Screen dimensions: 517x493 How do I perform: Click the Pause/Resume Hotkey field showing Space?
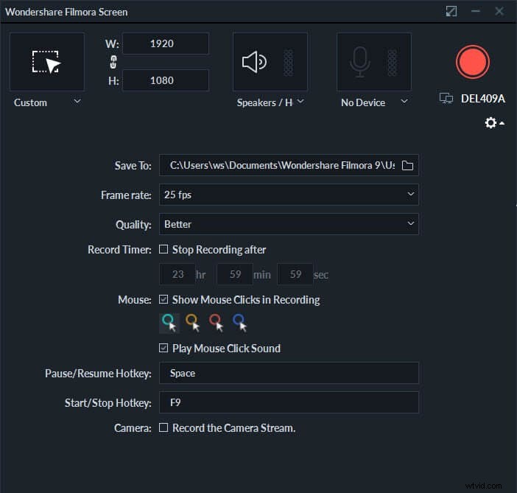(289, 373)
